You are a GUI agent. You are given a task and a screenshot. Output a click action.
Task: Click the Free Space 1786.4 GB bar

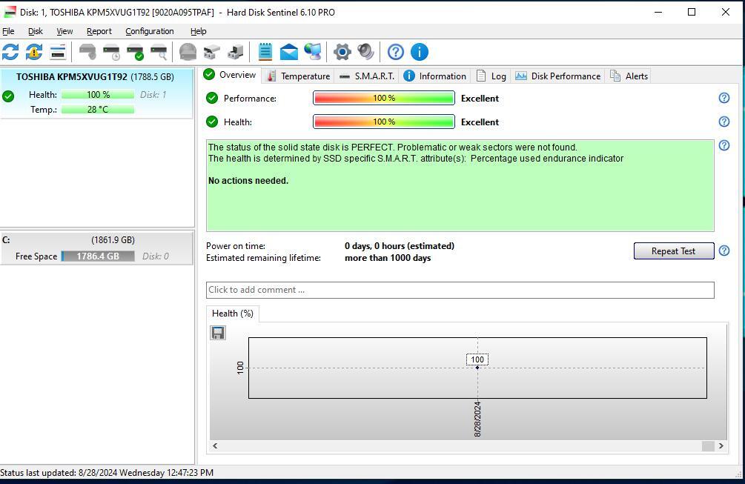coord(98,256)
